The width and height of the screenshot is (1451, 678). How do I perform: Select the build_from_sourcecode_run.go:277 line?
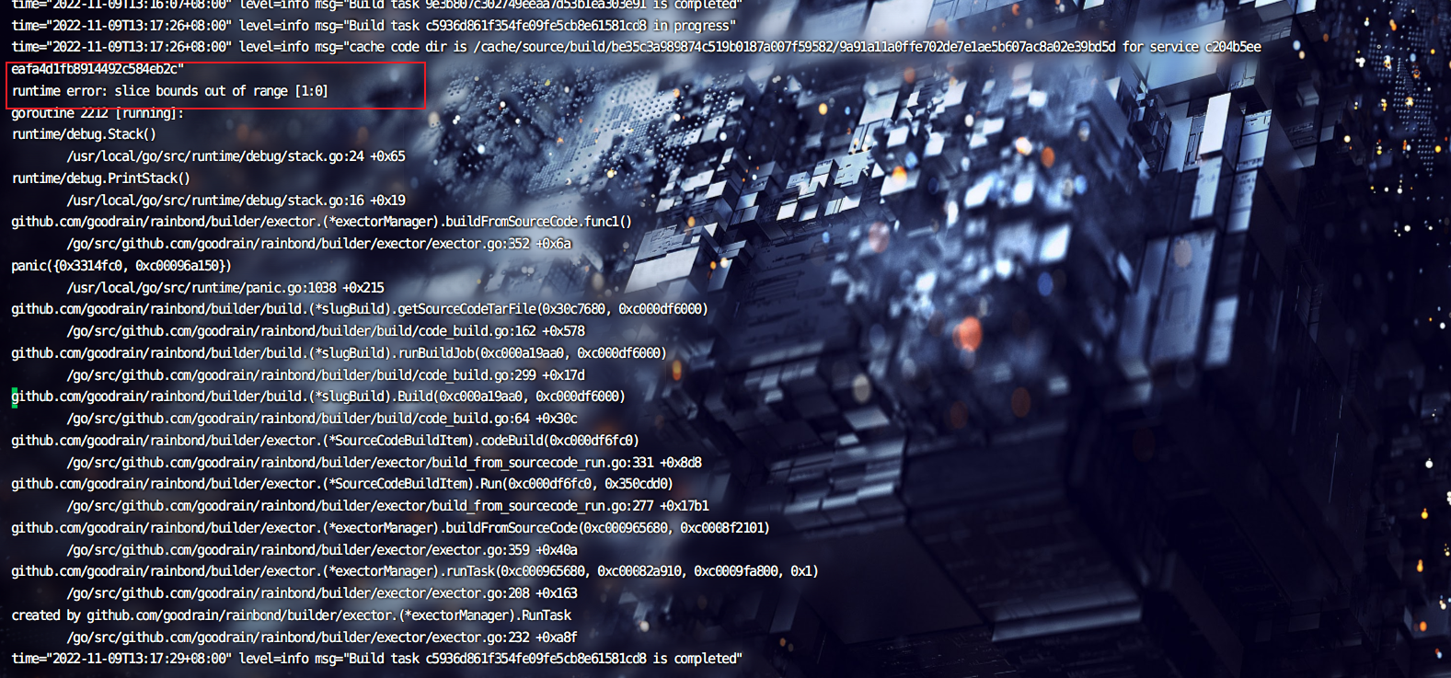pos(387,506)
